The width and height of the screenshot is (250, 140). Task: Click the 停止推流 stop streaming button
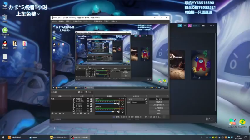pyautogui.click(x=159, y=99)
